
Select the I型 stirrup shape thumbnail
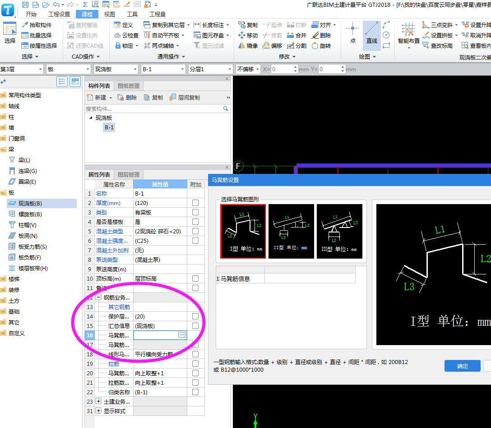(243, 232)
